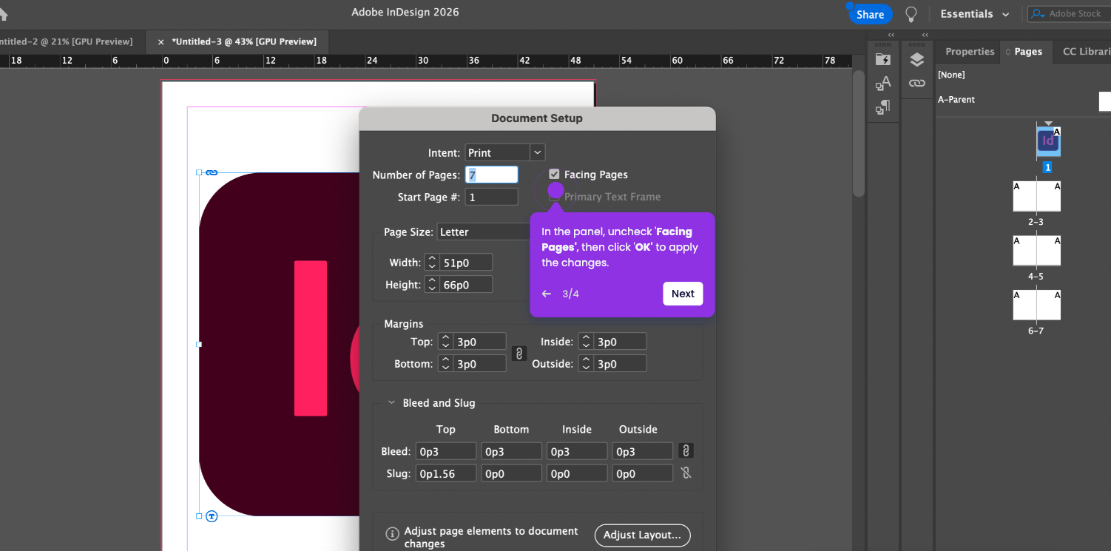Select page 1 thumbnail in Pages panel

coord(1048,141)
